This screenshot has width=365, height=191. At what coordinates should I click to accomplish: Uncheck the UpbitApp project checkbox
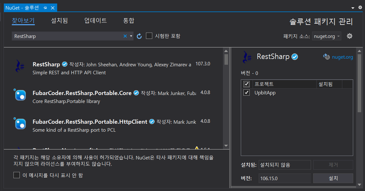pos(247,92)
